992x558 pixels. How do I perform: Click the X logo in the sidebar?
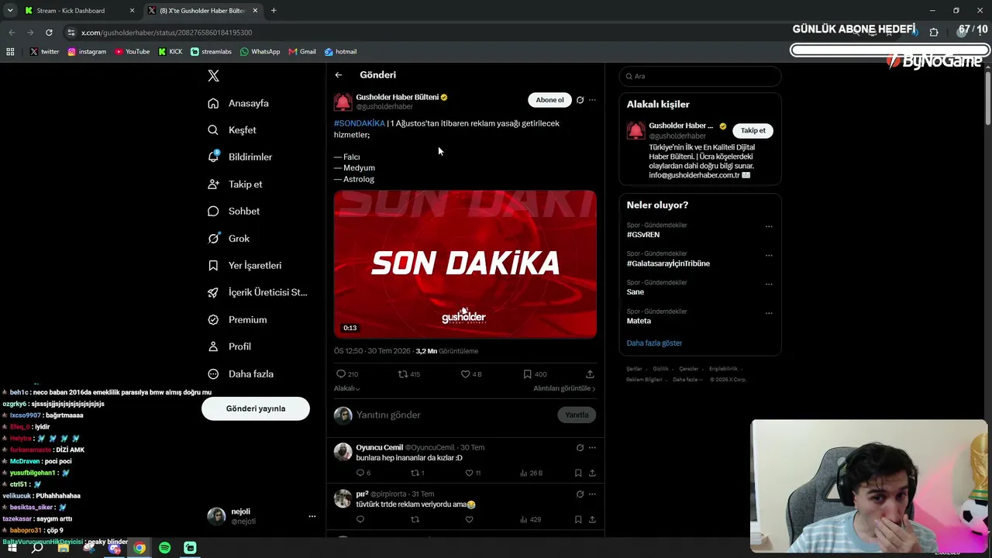coord(214,76)
